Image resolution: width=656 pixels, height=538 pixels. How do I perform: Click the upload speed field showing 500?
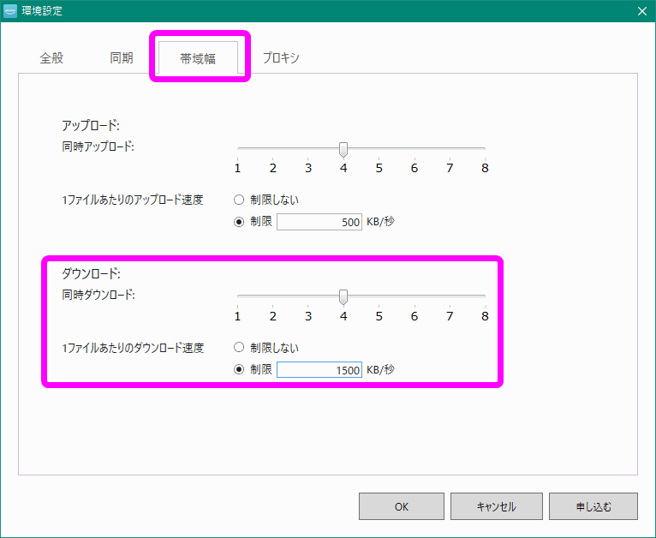click(x=319, y=222)
